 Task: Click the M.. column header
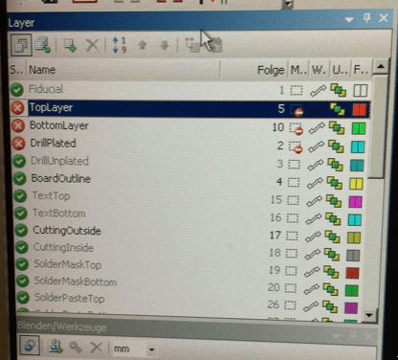(298, 70)
